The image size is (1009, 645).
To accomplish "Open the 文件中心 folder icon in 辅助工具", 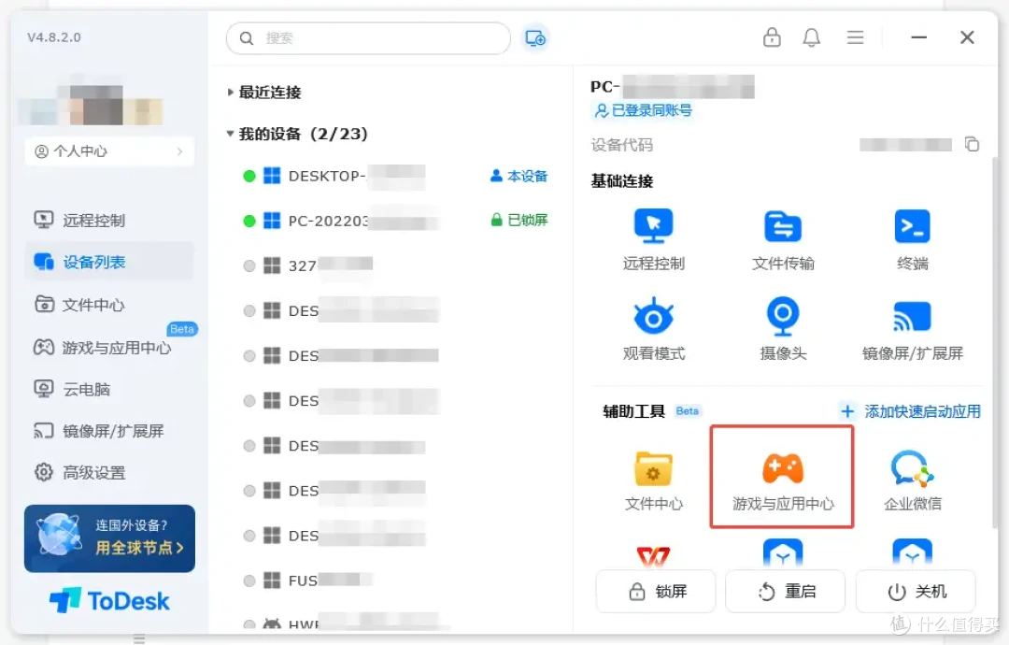I will pos(653,480).
